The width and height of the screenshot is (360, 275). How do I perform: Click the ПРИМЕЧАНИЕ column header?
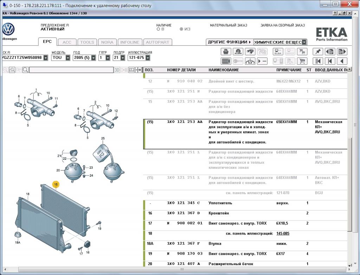tap(289, 70)
